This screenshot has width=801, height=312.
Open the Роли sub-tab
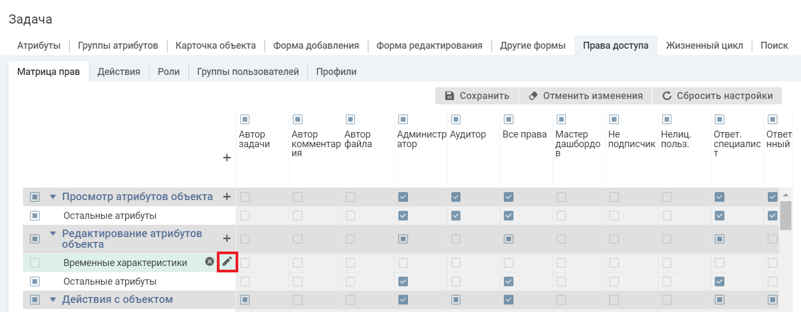(x=169, y=72)
